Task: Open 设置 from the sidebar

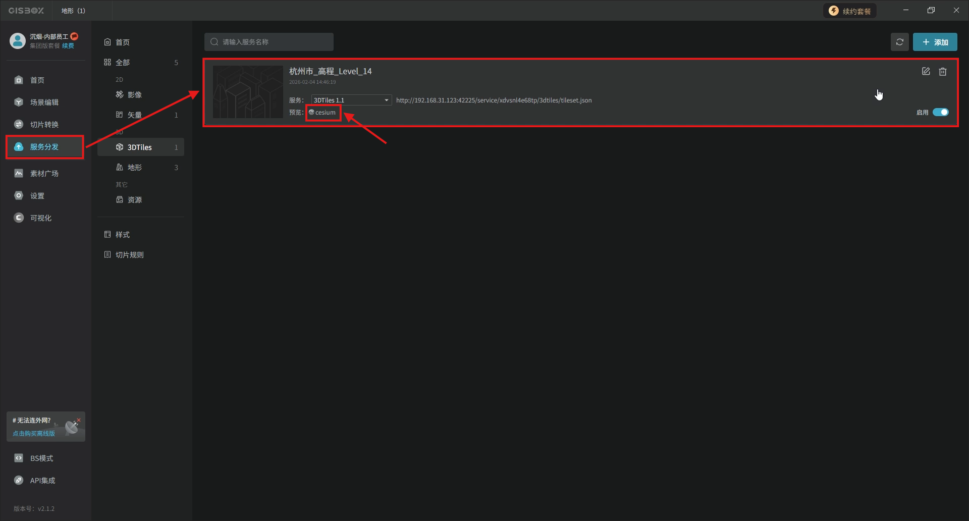Action: [x=37, y=196]
